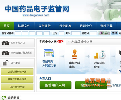
Task: Click the 企业证书解锁申请 button
Action: [17, 72]
